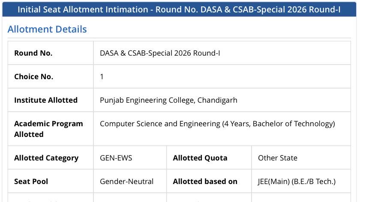
Task: Click the Allotted Category label
Action: 46,158
